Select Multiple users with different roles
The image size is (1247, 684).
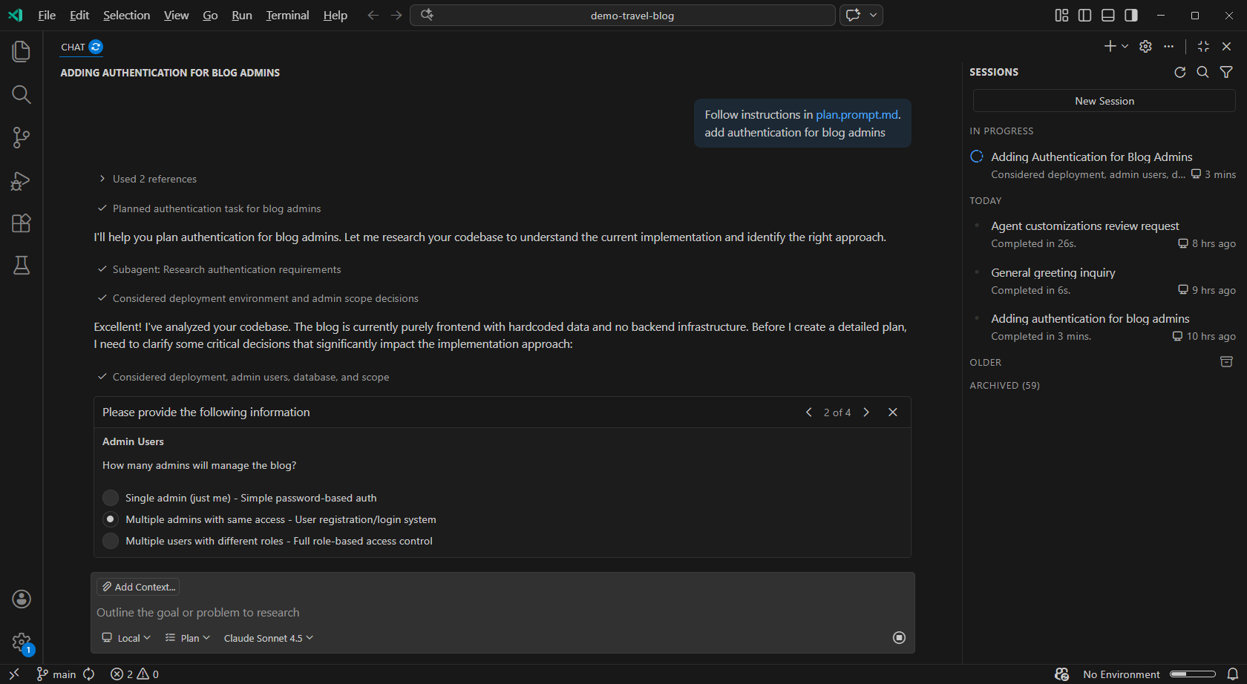pos(110,541)
